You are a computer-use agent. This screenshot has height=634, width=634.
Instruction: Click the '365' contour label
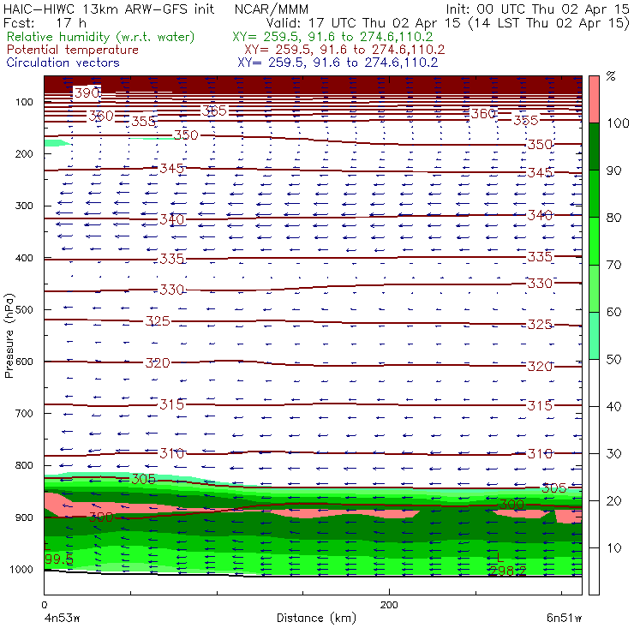click(214, 111)
